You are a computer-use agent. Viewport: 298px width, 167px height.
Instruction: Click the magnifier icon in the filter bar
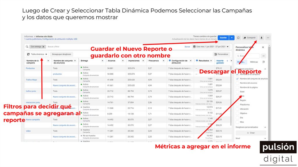coord(27,47)
